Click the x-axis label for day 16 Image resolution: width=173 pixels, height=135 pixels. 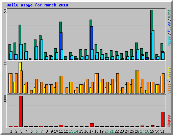[86, 131]
